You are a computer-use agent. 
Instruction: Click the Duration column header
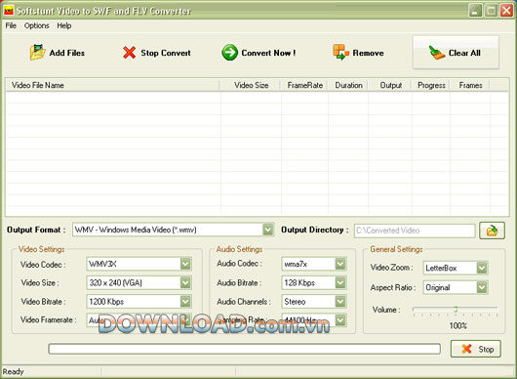[x=348, y=85]
